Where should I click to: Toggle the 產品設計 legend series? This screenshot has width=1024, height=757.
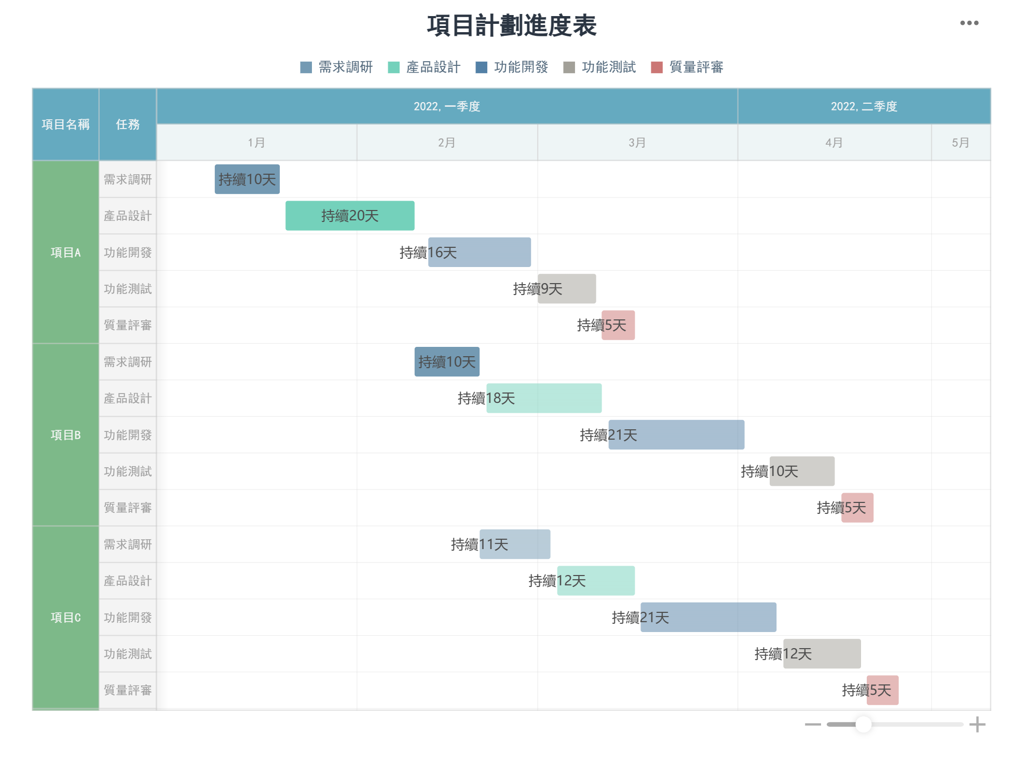pyautogui.click(x=424, y=67)
